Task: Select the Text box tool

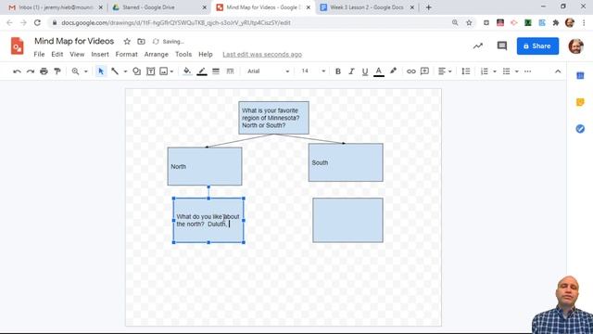Action: 150,71
